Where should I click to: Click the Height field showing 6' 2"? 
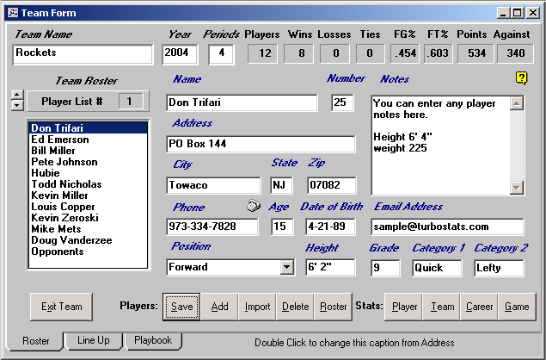click(330, 268)
